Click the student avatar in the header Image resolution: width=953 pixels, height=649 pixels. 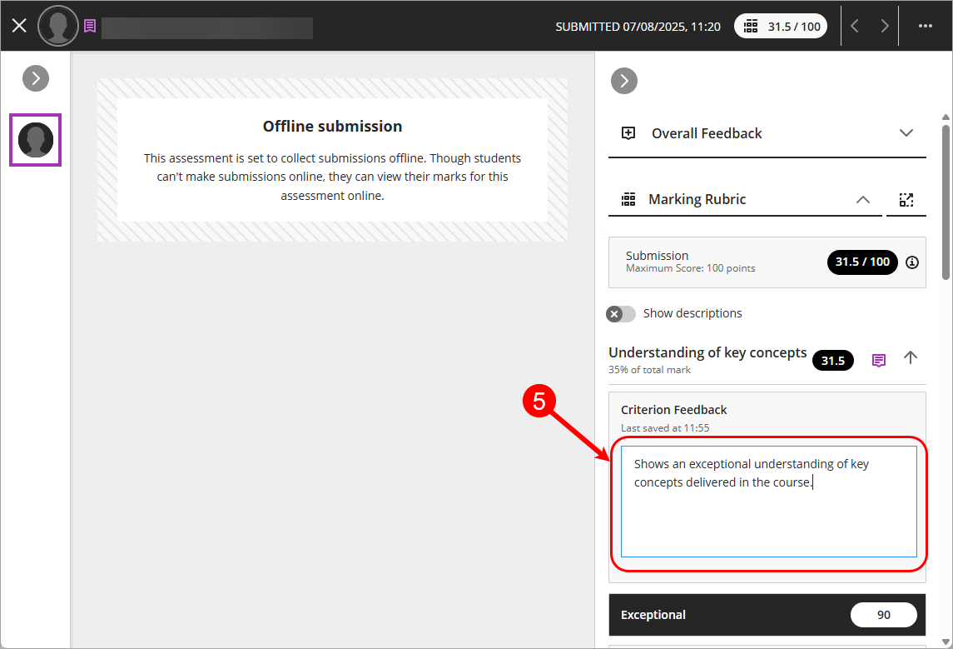57,26
